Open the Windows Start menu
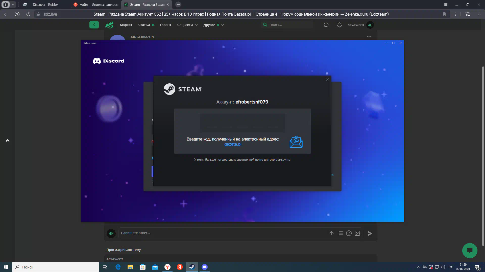Viewport: 485px width, 272px height. click(6, 267)
